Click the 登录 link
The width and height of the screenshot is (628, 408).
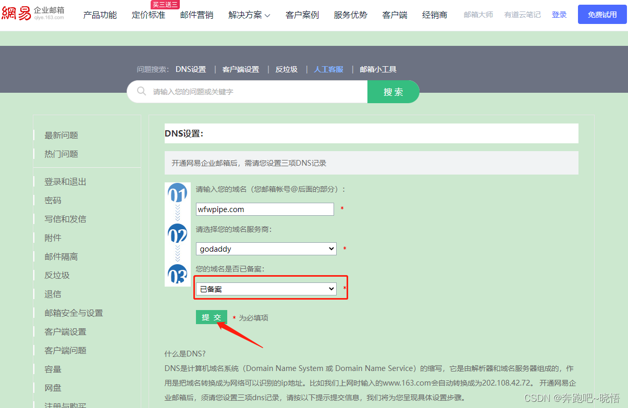pos(559,15)
